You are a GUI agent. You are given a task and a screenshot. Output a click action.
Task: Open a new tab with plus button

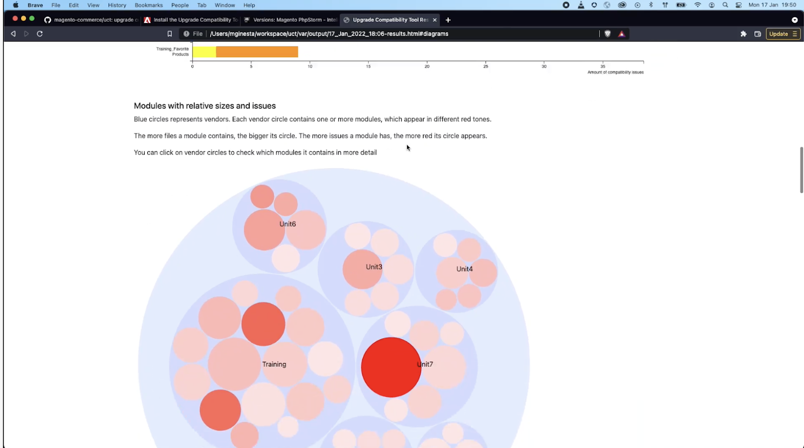pos(448,20)
